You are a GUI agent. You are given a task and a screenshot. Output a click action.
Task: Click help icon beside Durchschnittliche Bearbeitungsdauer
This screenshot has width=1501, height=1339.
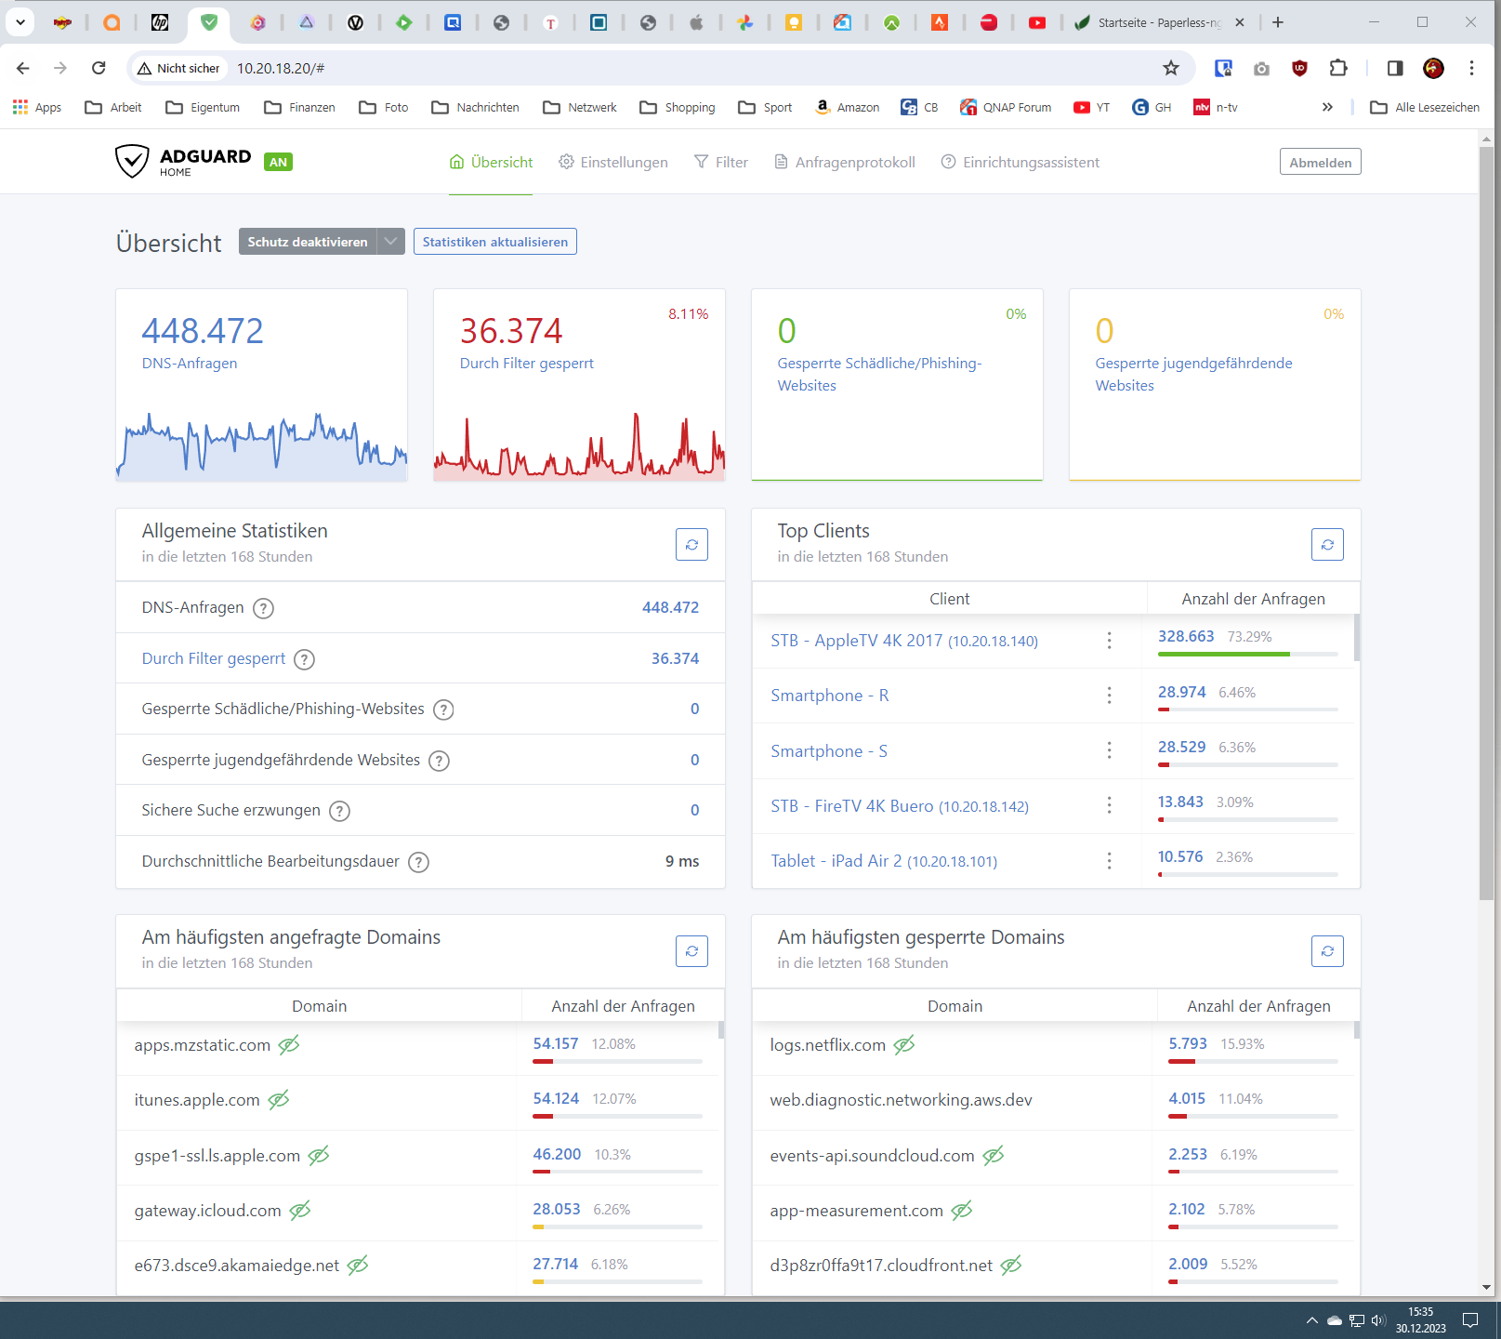point(419,862)
